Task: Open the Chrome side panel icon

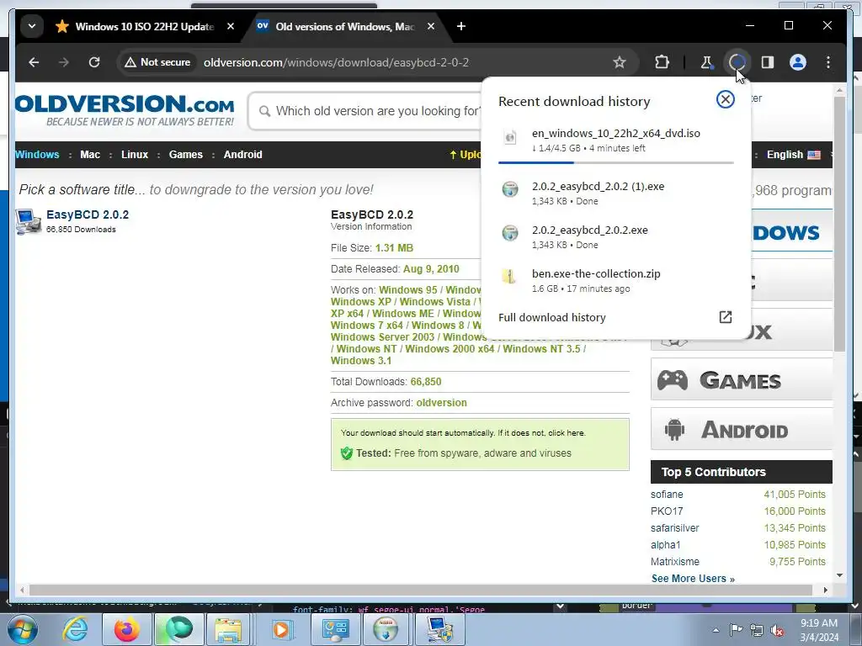Action: [768, 62]
